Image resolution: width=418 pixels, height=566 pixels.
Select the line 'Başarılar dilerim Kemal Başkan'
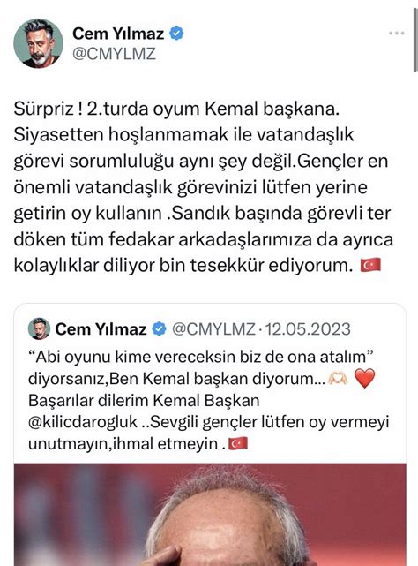pos(144,401)
